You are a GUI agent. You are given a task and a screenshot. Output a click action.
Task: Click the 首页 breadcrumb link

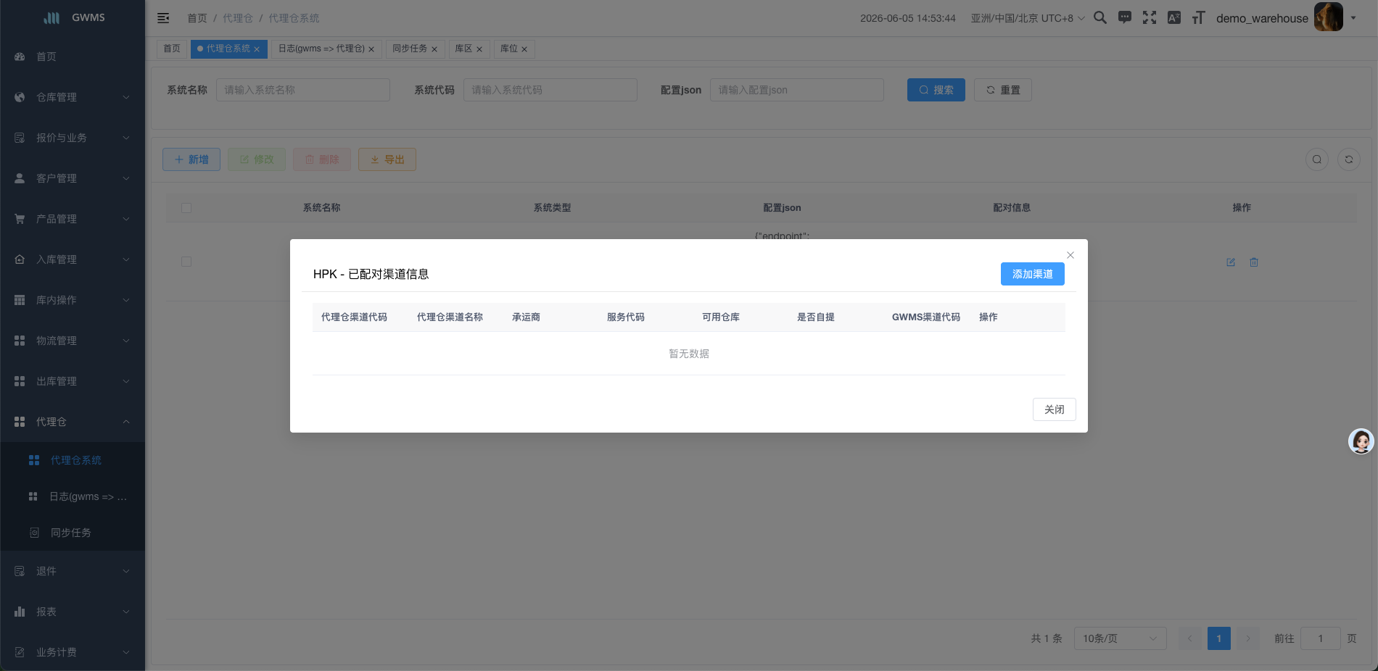point(197,18)
